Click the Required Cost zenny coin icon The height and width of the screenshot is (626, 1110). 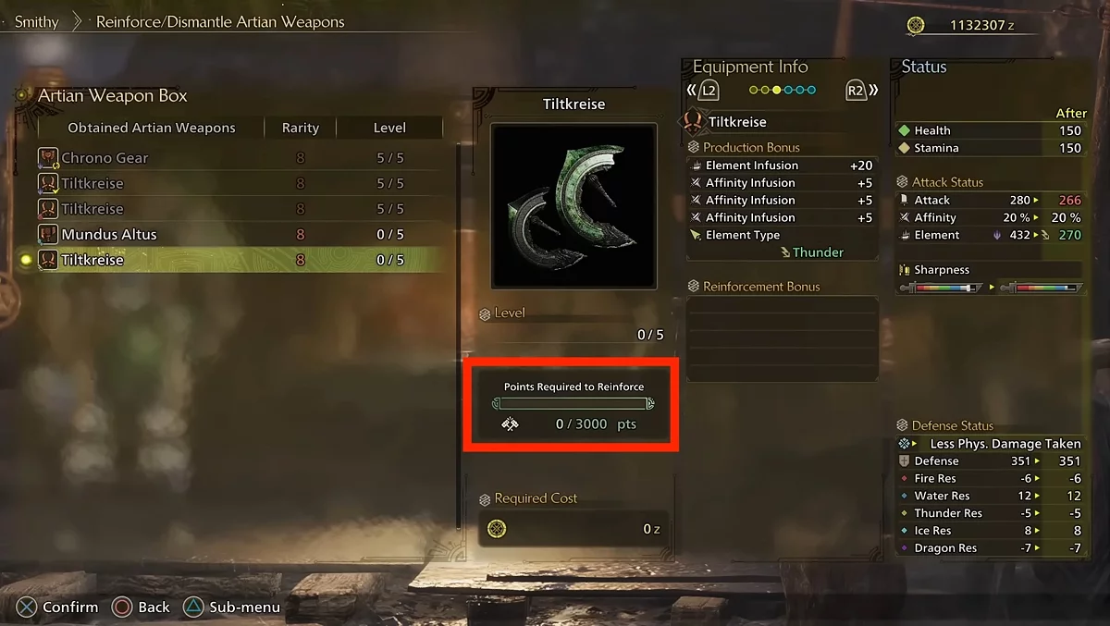[x=497, y=529]
